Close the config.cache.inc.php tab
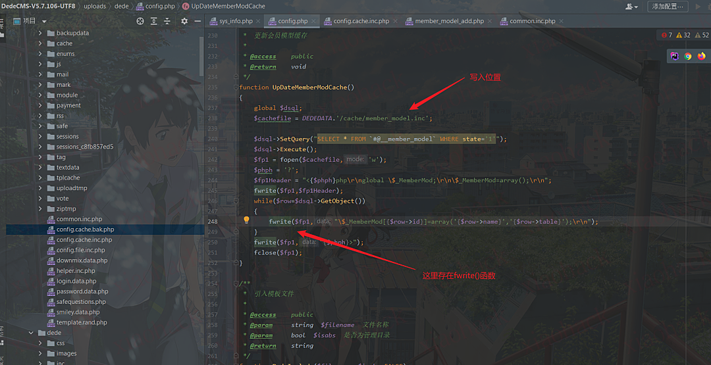 [x=395, y=21]
